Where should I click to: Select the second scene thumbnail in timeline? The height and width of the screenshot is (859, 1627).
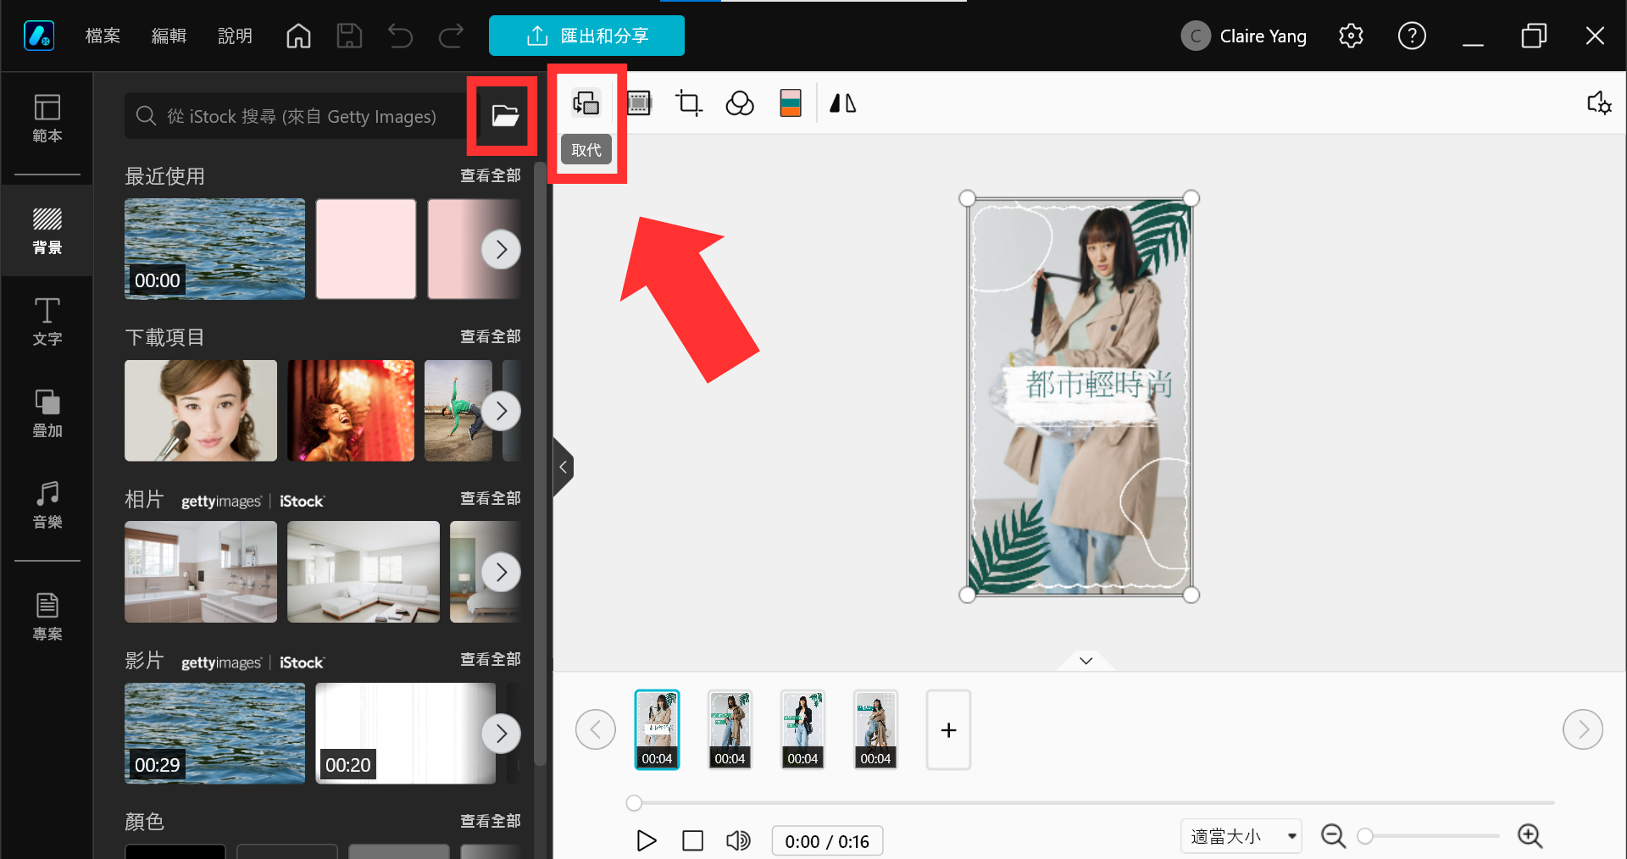click(x=730, y=729)
